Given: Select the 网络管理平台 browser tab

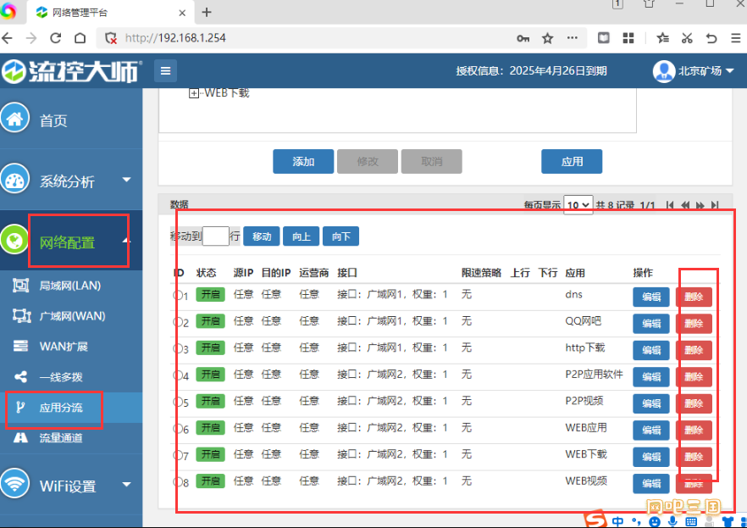Looking at the screenshot, I should 110,13.
